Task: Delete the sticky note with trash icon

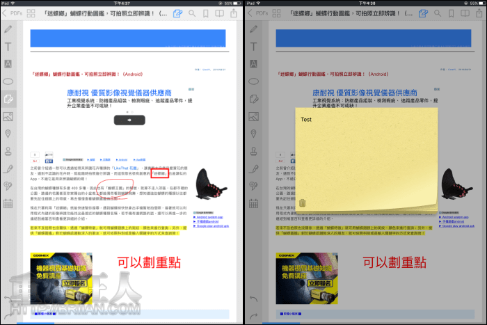Action: coord(302,203)
